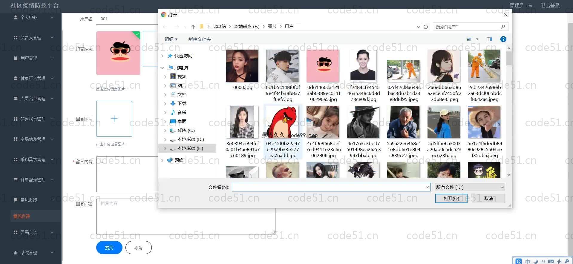Click 本地磁盘 (E:) breadcrumb segment
This screenshot has width=573, height=264.
point(246,27)
